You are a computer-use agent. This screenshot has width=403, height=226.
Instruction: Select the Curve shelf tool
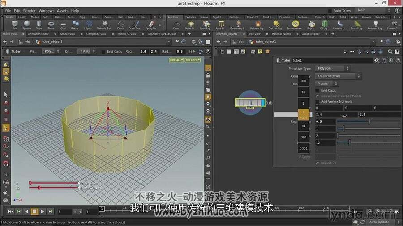[121, 25]
